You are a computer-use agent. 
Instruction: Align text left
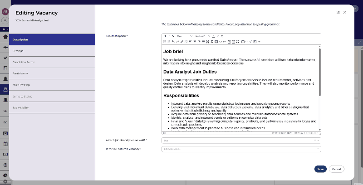pyautogui.click(x=191, y=42)
